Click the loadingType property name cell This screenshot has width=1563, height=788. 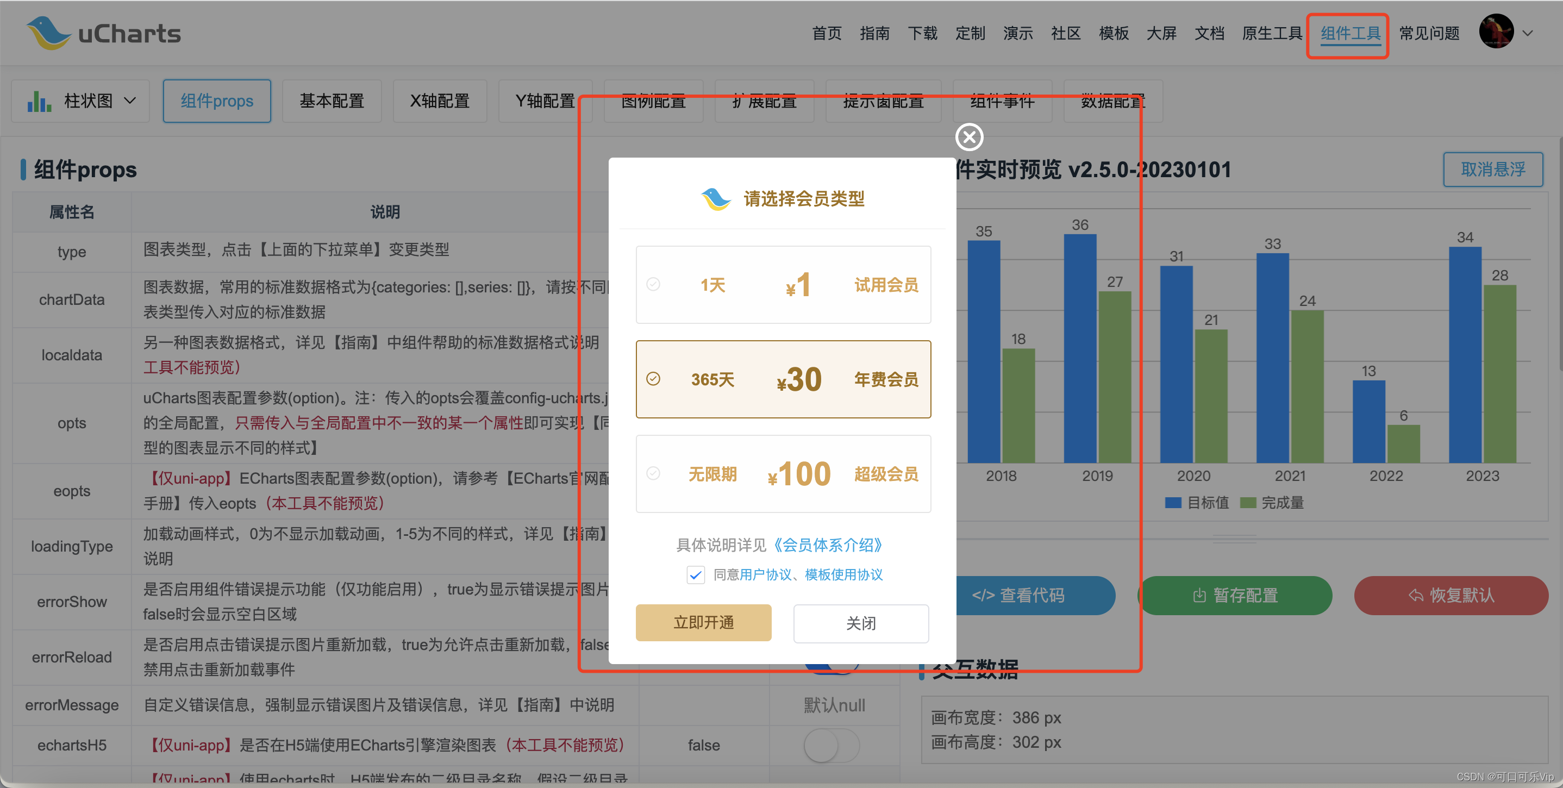point(72,547)
